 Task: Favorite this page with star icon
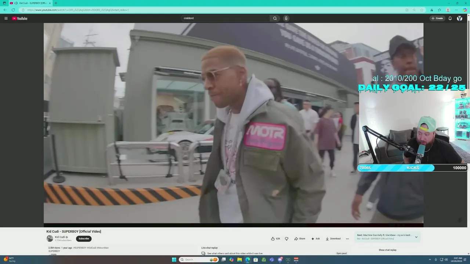coord(422,10)
